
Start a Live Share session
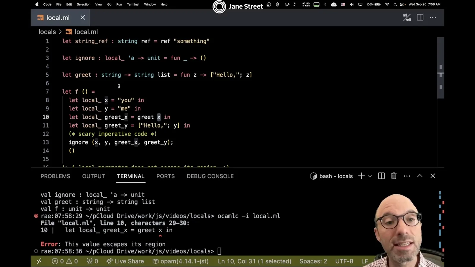click(125, 261)
